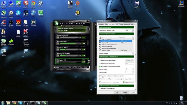Switch to the Кулер tab
Screen dimensions: 187x105
click(106, 24)
